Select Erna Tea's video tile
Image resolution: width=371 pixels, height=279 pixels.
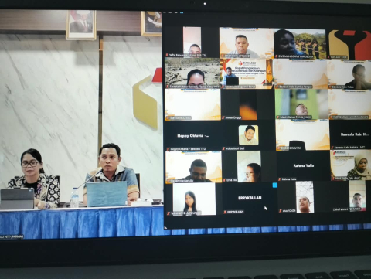point(249,167)
